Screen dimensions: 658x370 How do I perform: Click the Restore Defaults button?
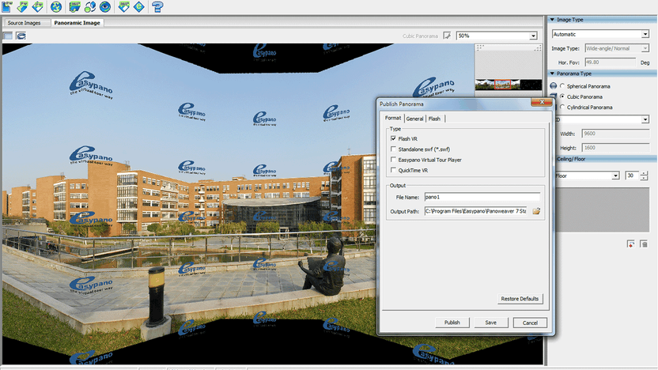click(x=520, y=299)
